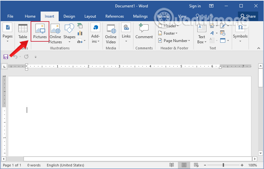The image size is (264, 169).
Task: Click the Share button
Action: pos(248,16)
